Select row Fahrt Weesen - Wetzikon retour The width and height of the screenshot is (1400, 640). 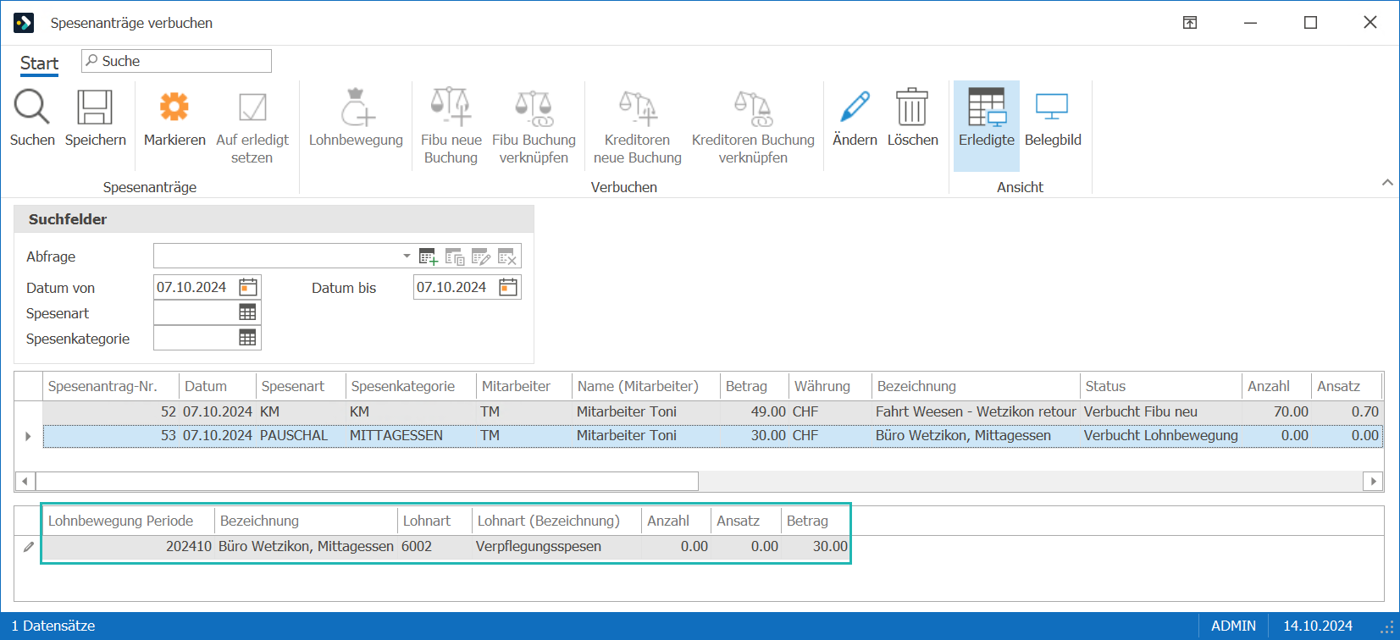point(711,411)
